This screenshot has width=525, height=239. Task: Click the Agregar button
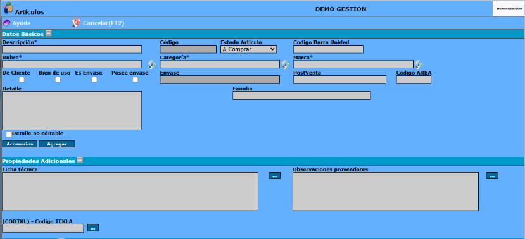click(57, 144)
